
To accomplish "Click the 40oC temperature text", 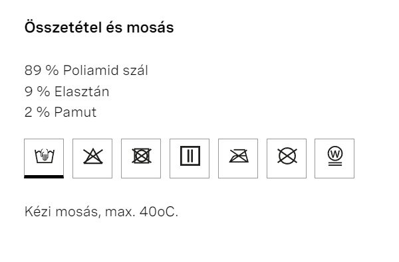I will pos(159,212).
